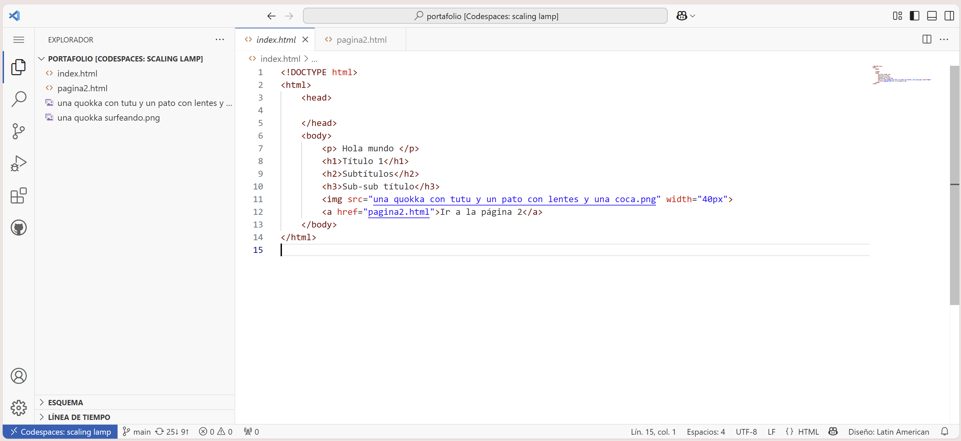Open errors and warnings status item
Screen dimensions: 961x441
[216, 432]
